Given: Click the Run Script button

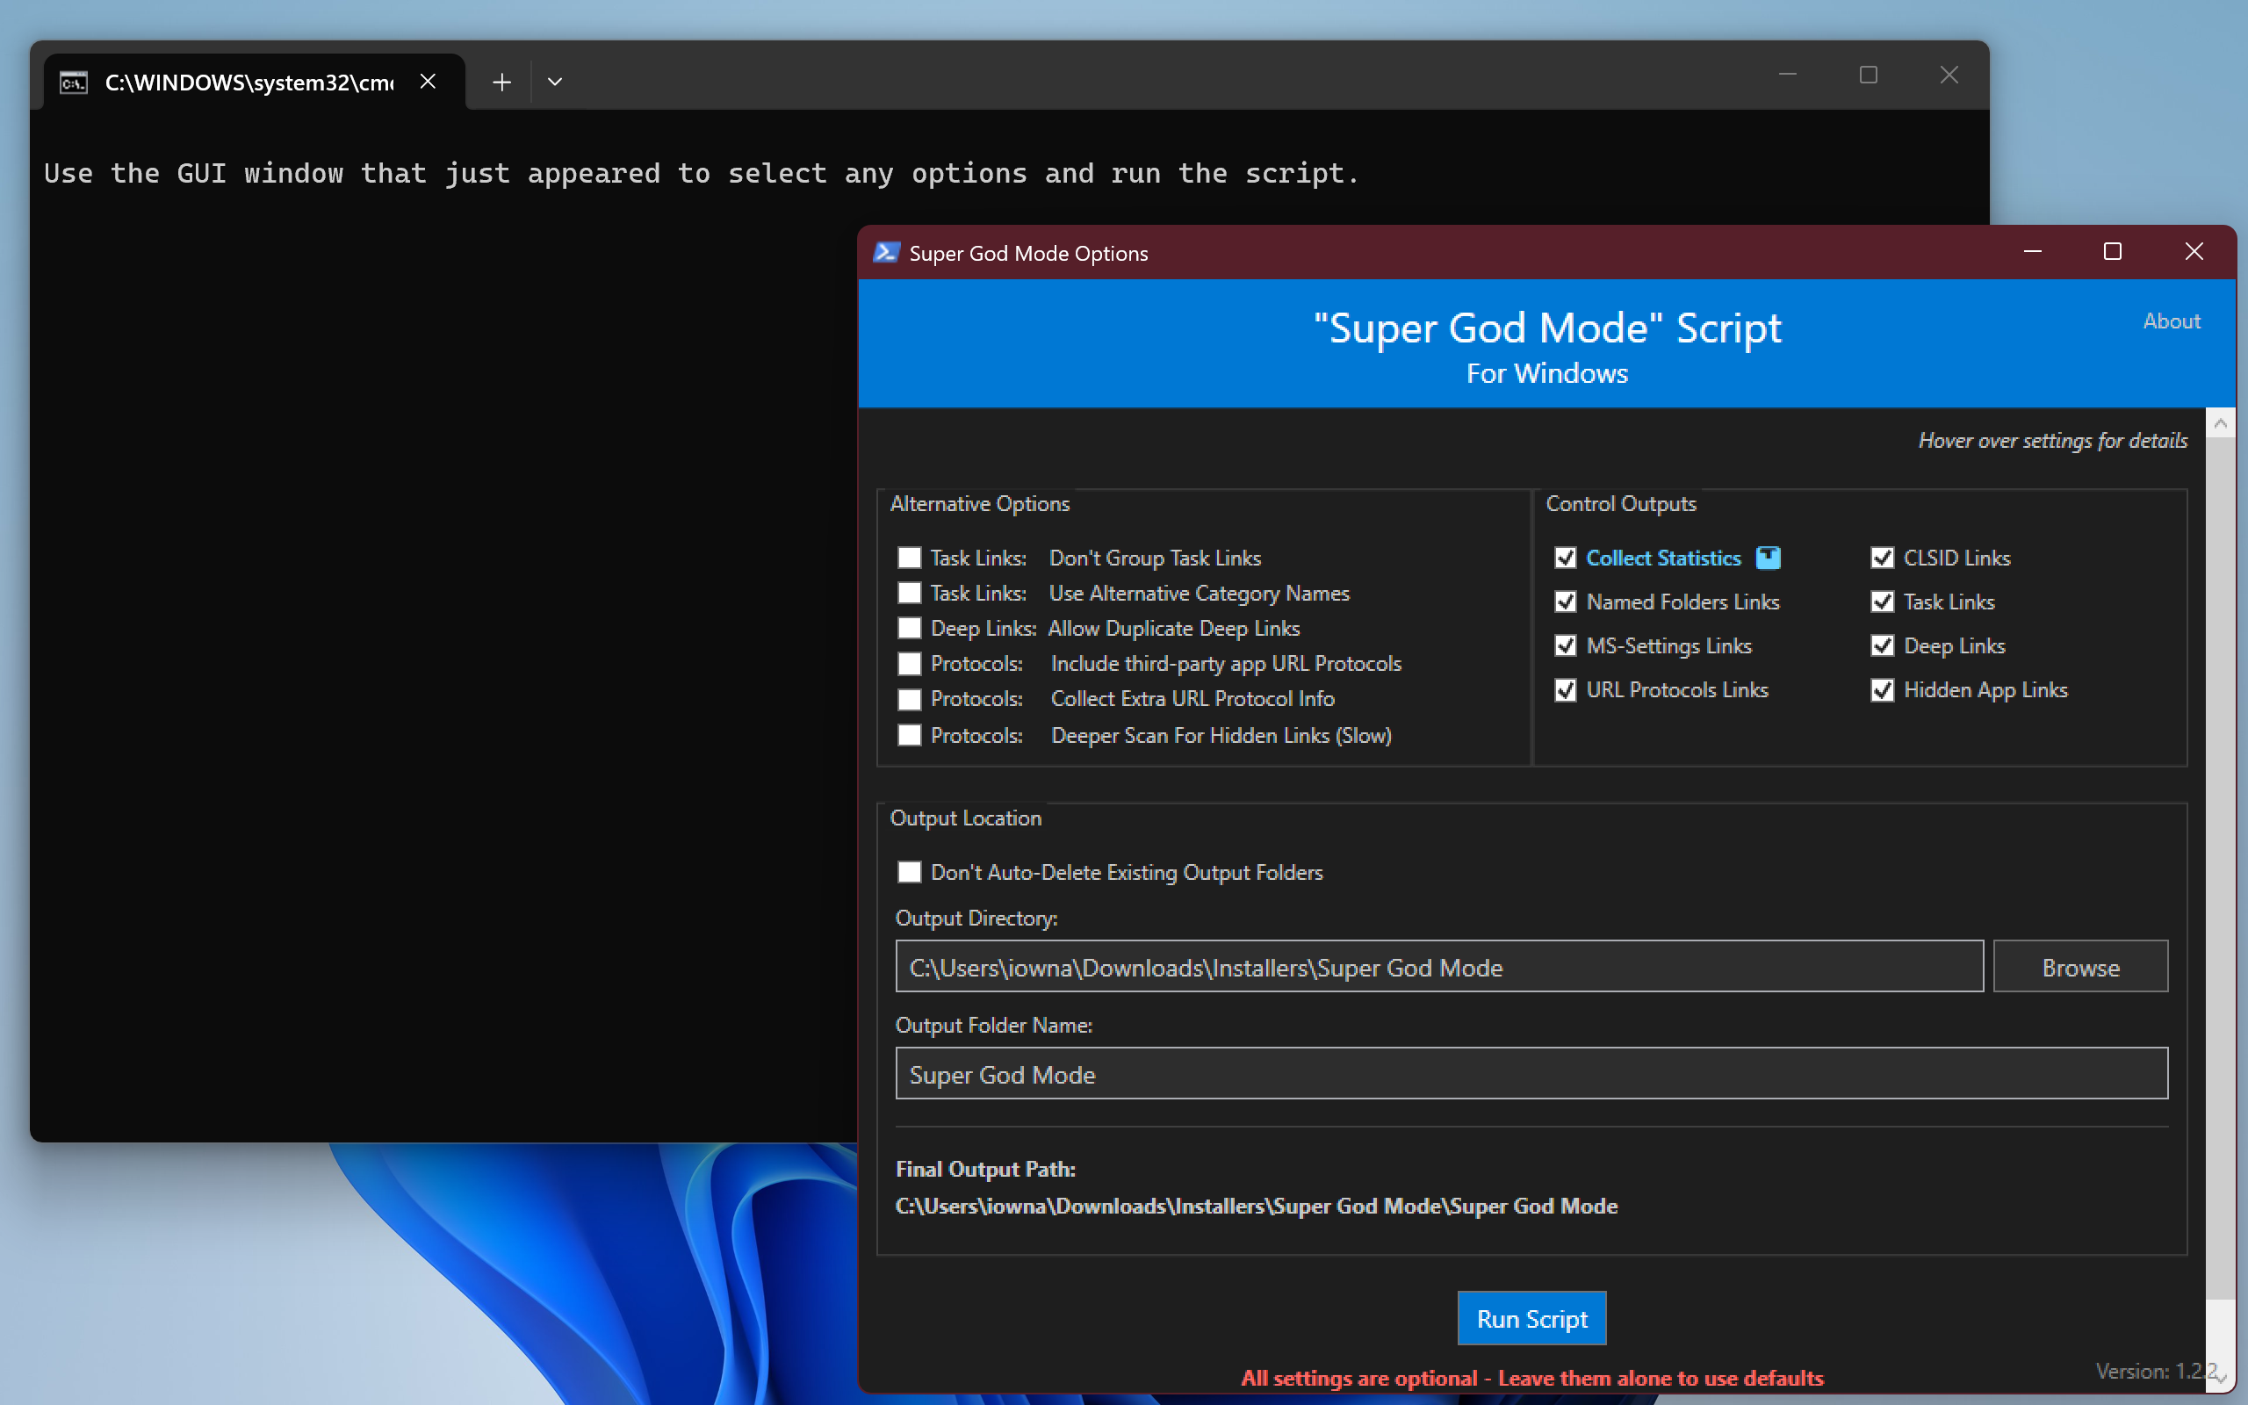Looking at the screenshot, I should [1531, 1318].
